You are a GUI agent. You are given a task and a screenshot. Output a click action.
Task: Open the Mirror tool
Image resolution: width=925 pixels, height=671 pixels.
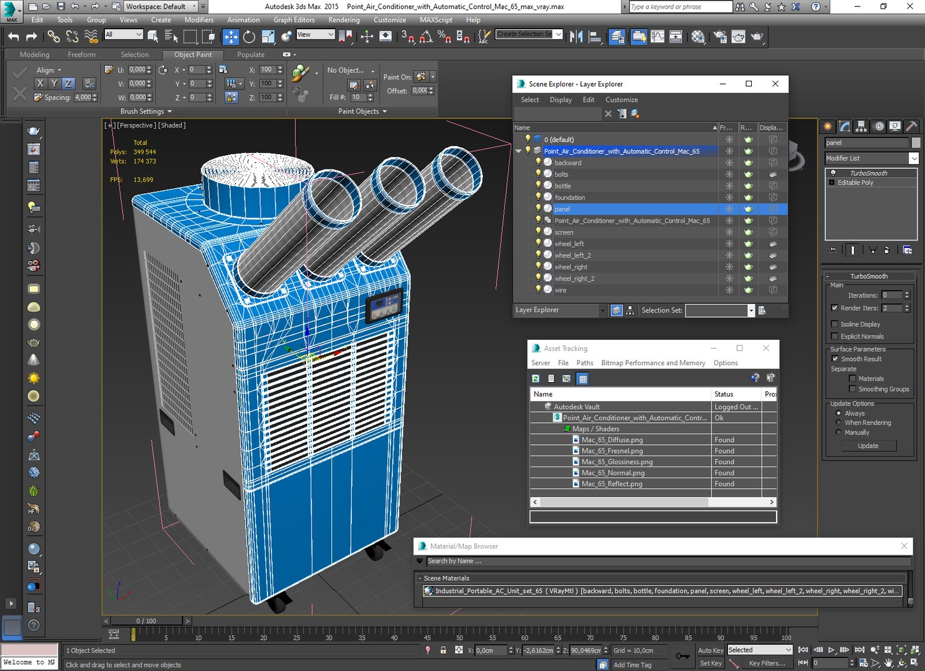575,37
